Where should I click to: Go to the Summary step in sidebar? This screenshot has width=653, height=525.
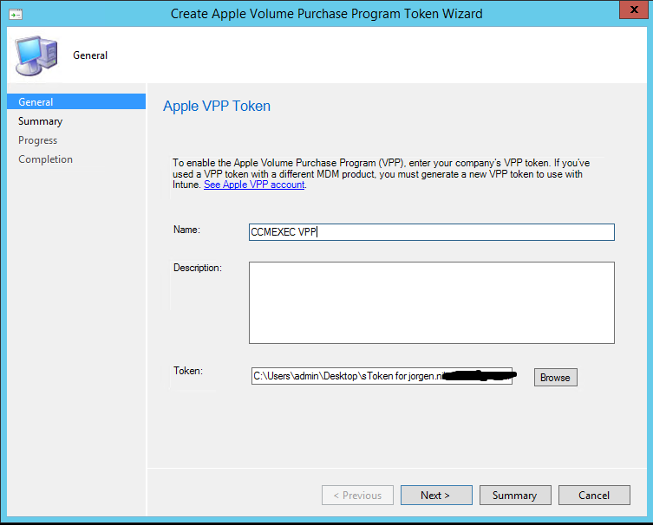coord(40,121)
